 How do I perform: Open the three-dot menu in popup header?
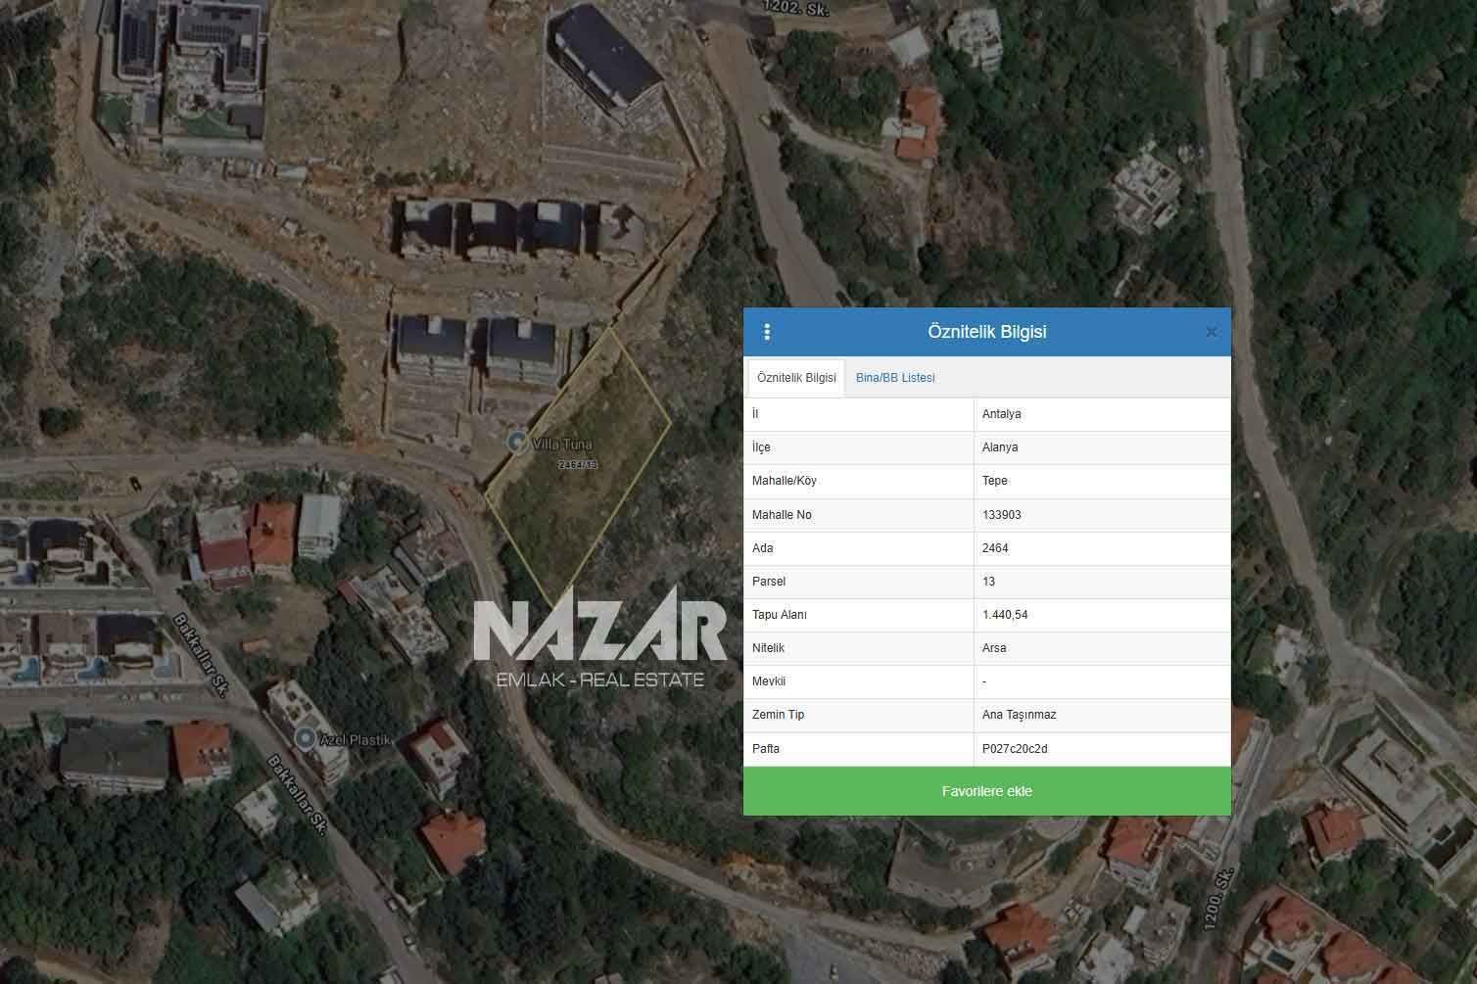click(767, 333)
